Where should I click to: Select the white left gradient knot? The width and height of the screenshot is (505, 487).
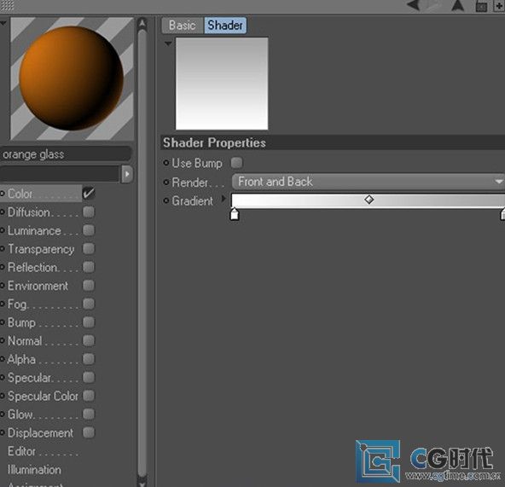[235, 214]
